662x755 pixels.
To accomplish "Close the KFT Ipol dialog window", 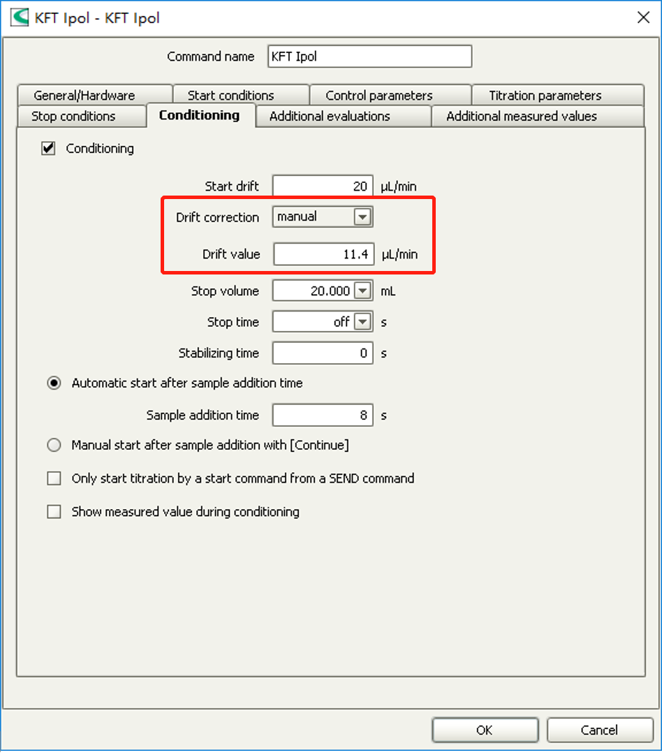I will tap(643, 18).
